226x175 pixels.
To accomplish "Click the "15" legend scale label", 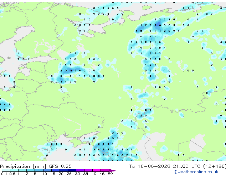I will [x=53, y=174].
